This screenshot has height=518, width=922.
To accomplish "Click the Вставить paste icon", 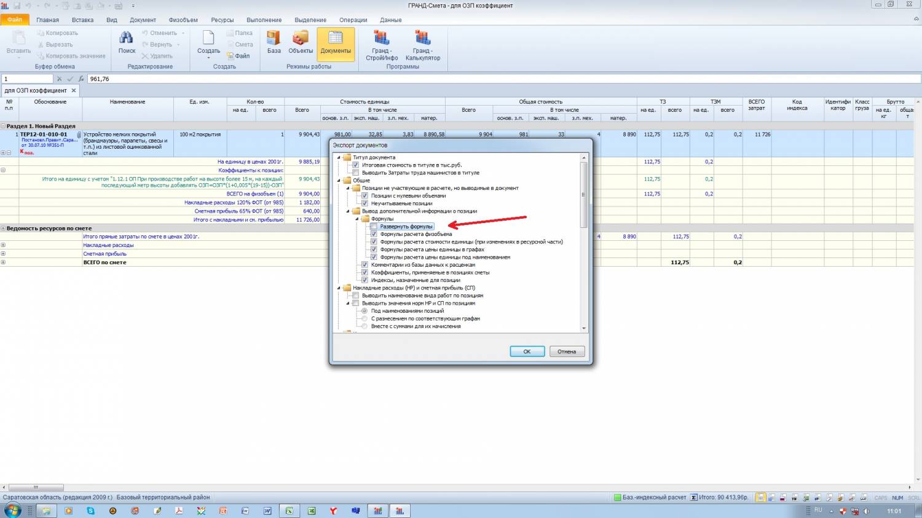I will click(18, 39).
